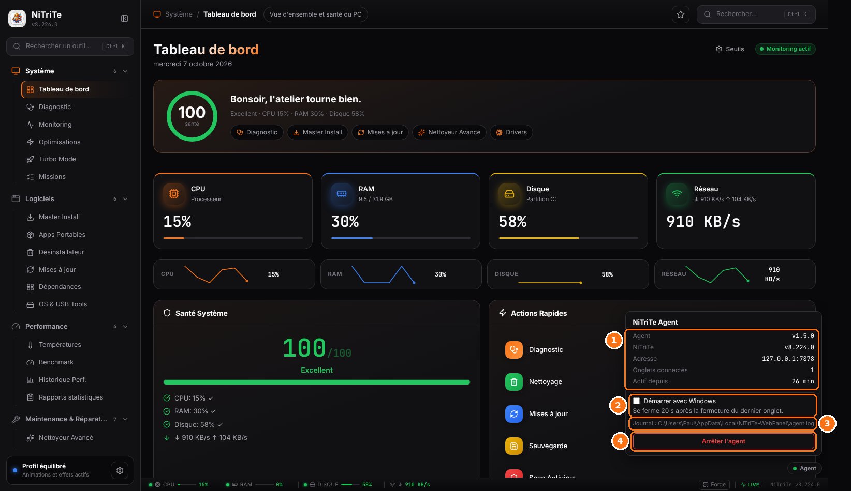Viewport: 851px width, 491px height.
Task: Open Turbo Mode in sidebar
Action: (77, 159)
